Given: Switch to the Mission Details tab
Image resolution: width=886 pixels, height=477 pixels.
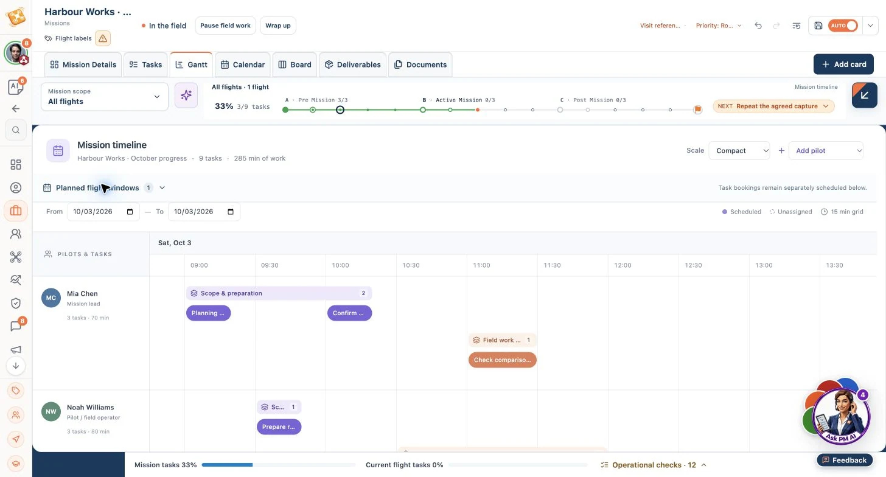Looking at the screenshot, I should click(83, 64).
